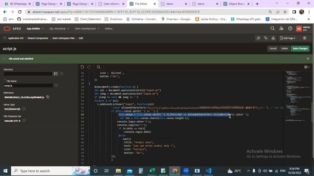This screenshot has width=314, height=176.
Task: Open the Directions bookmark
Action: click(x=113, y=19)
